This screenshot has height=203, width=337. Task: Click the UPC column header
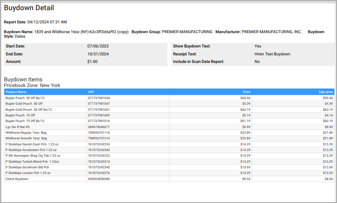pyautogui.click(x=91, y=92)
